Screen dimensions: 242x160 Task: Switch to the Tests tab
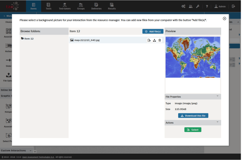[49, 6]
